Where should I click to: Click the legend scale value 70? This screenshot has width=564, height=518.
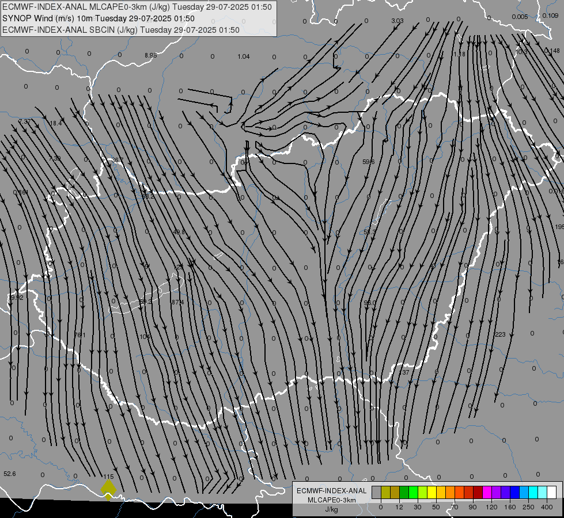tap(455, 507)
